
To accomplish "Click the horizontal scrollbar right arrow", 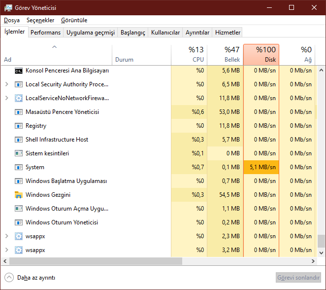I will coord(313,261).
